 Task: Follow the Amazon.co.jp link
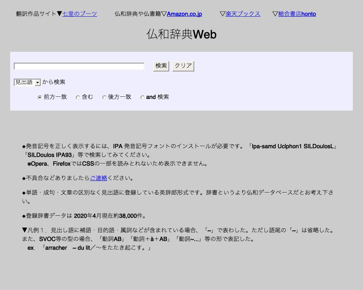click(x=184, y=14)
